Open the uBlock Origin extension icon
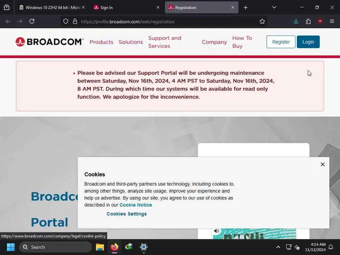The width and height of the screenshot is (340, 255). coord(320,21)
